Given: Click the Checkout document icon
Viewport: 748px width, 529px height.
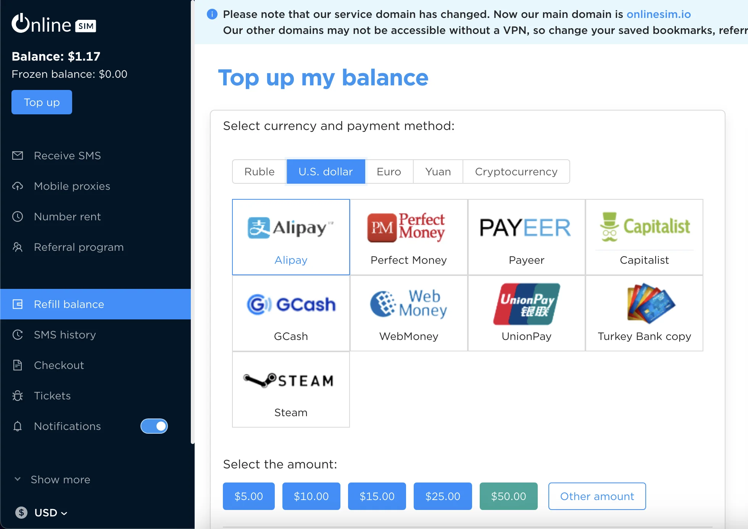Looking at the screenshot, I should coord(18,365).
